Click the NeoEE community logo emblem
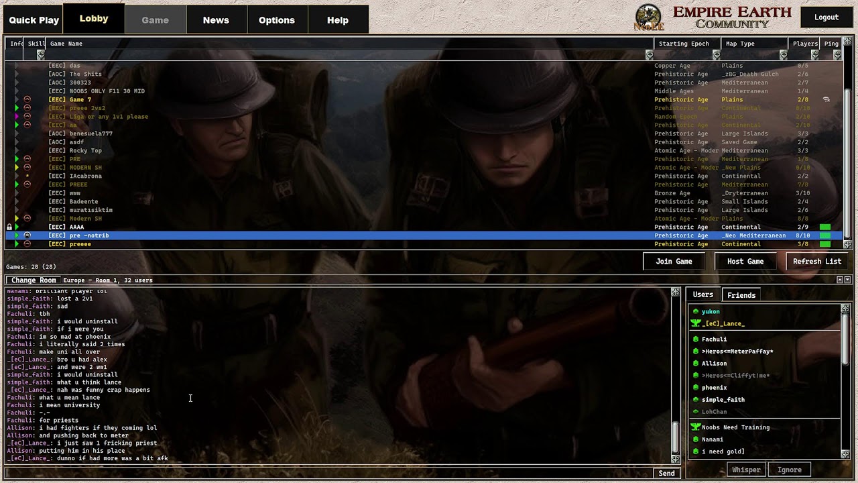 pyautogui.click(x=648, y=17)
